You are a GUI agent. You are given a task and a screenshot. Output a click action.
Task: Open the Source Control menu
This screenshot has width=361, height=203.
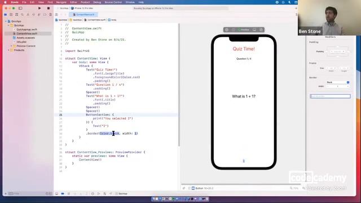coord(113,2)
